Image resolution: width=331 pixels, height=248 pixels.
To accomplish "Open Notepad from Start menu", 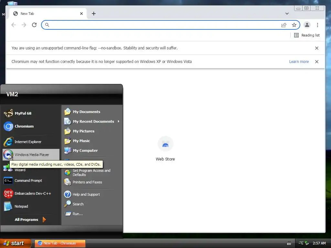I will 31,206.
